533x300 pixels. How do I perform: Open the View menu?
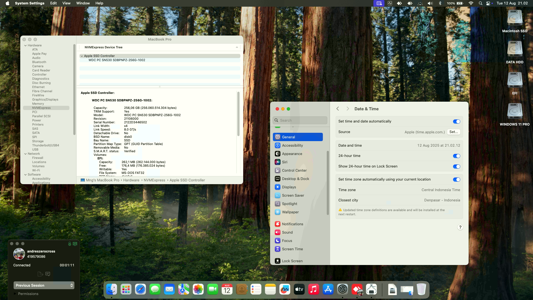click(x=66, y=3)
